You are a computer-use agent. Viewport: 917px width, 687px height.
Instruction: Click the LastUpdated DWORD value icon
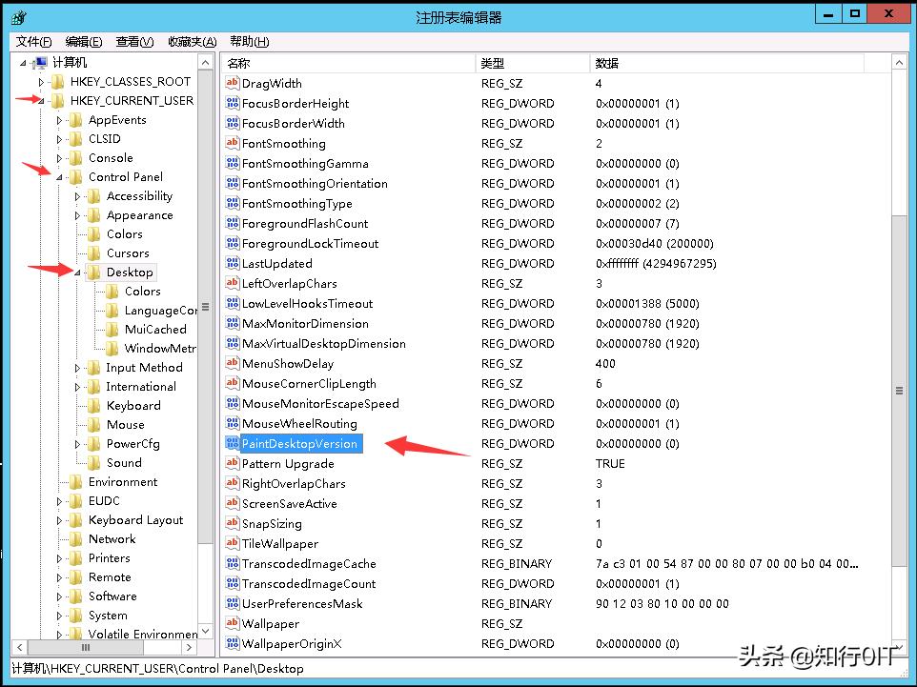232,263
